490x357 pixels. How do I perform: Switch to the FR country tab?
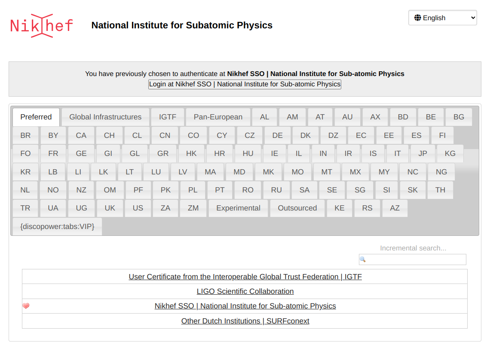coord(53,154)
